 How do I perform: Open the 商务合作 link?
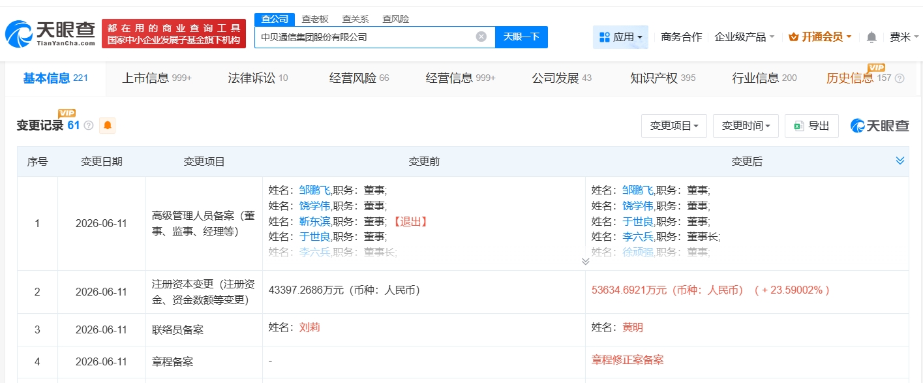tap(681, 37)
